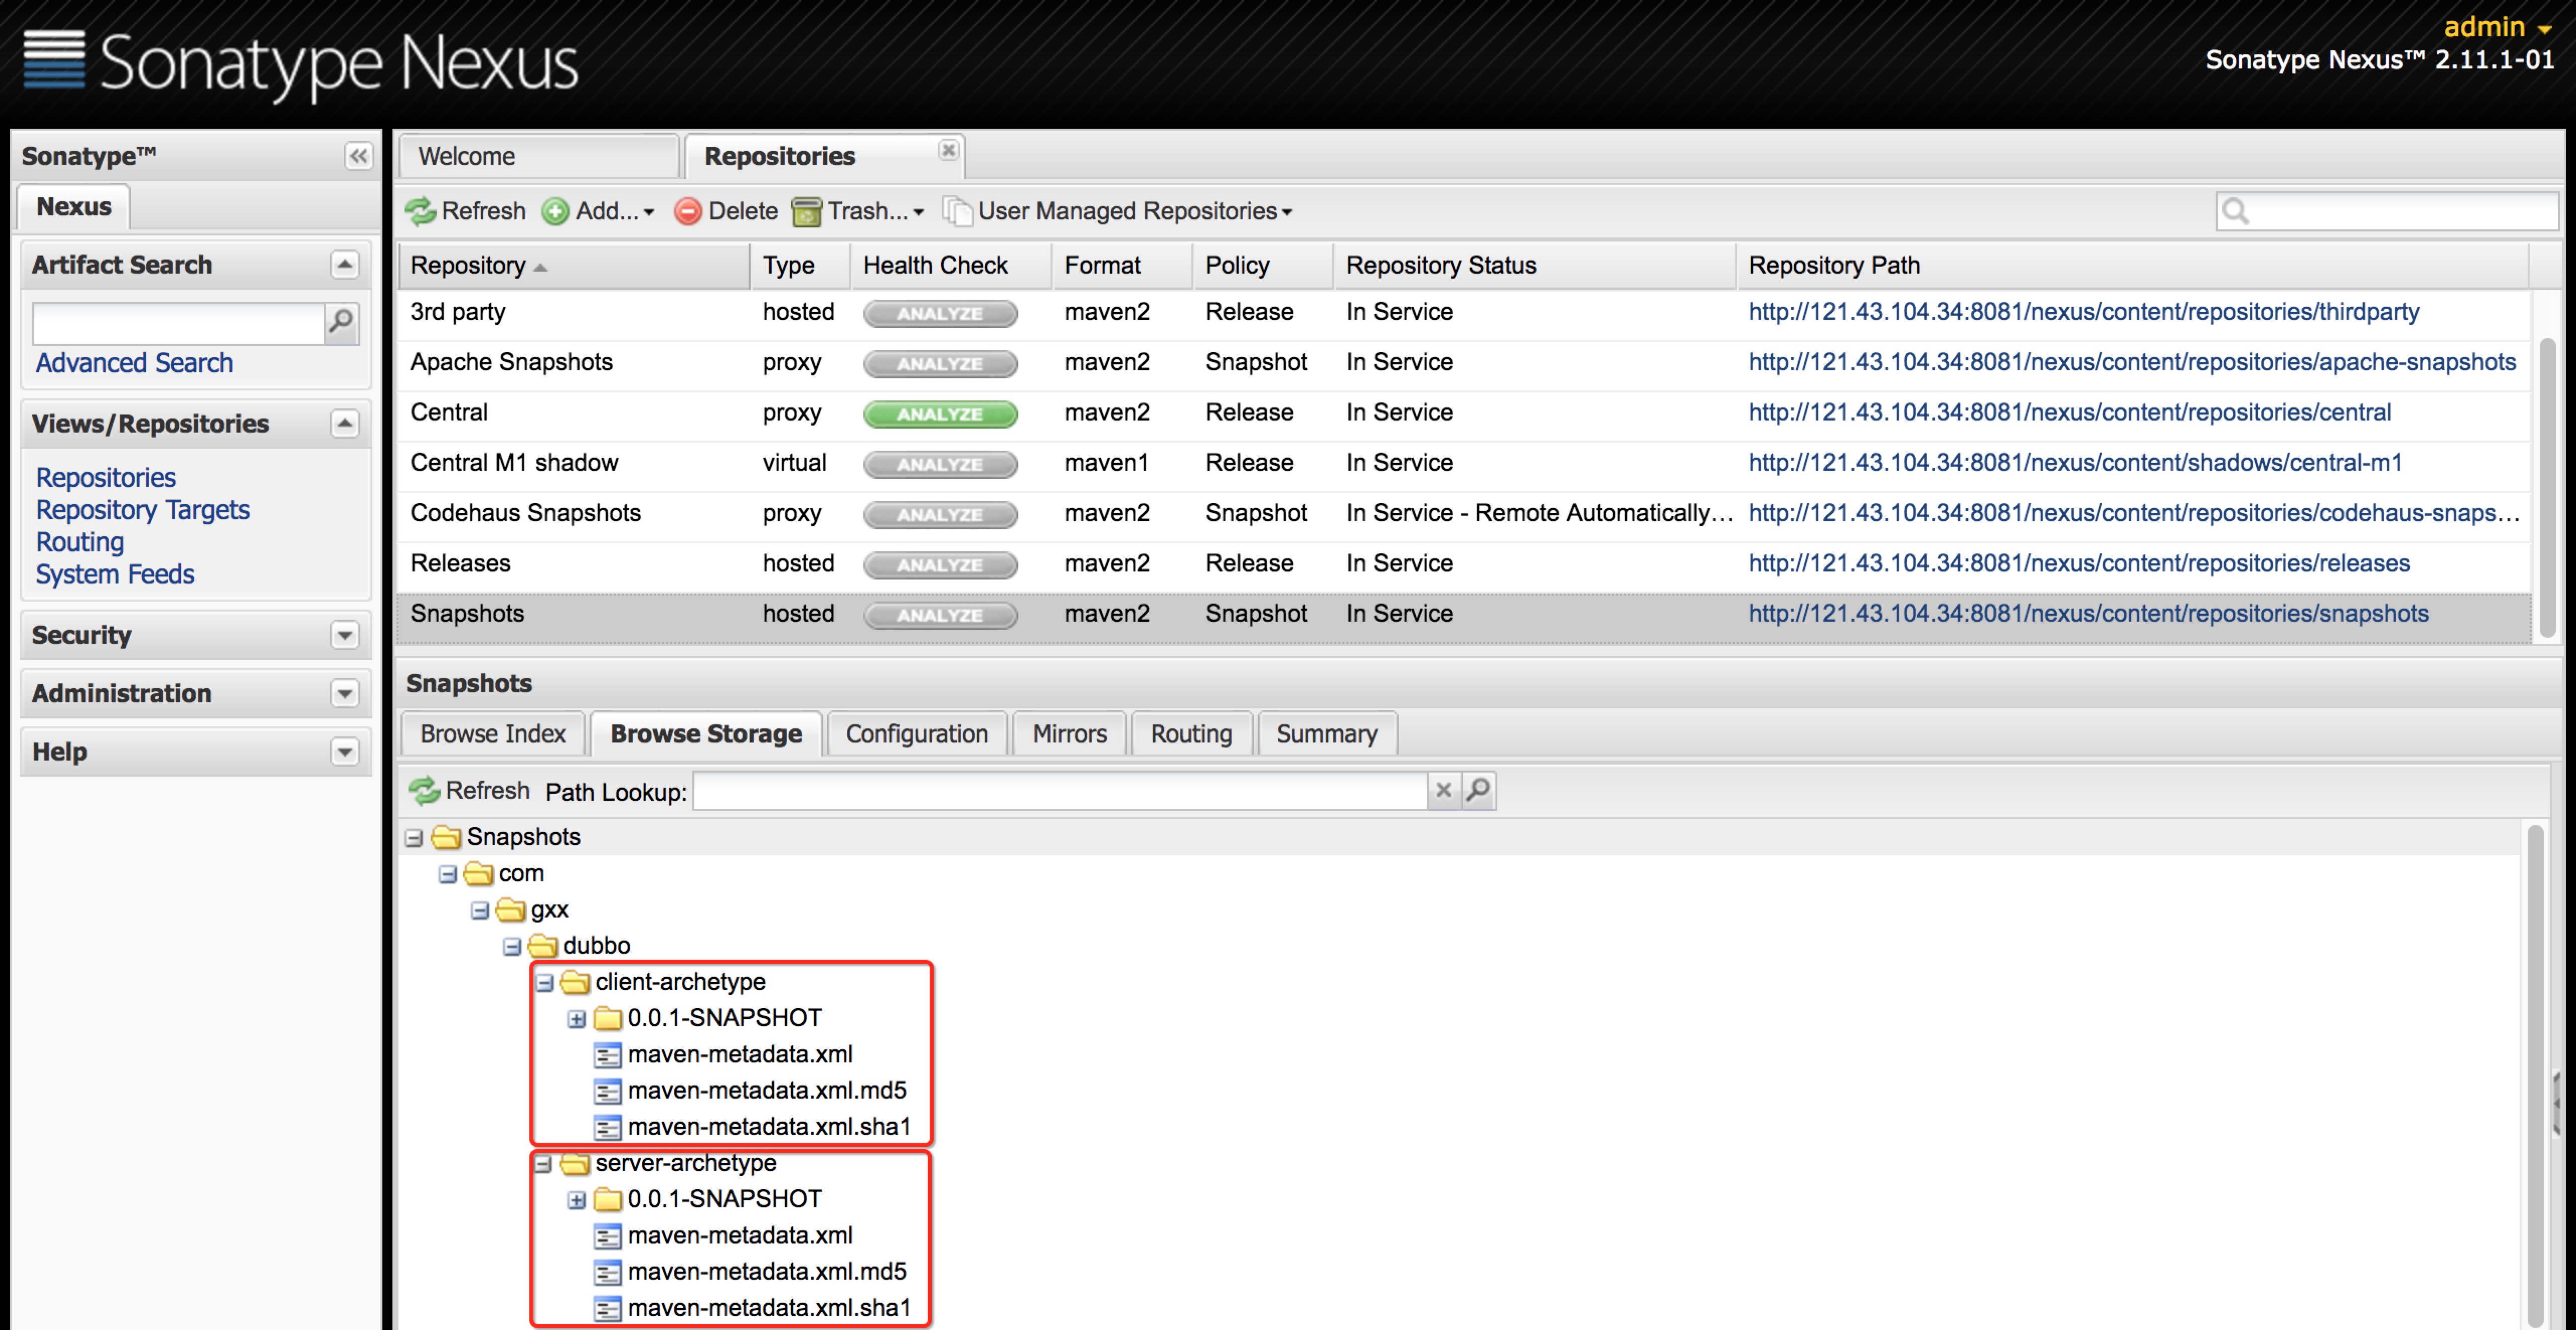Click the repository list vertical scrollbar
This screenshot has width=2576, height=1330.
point(2547,488)
